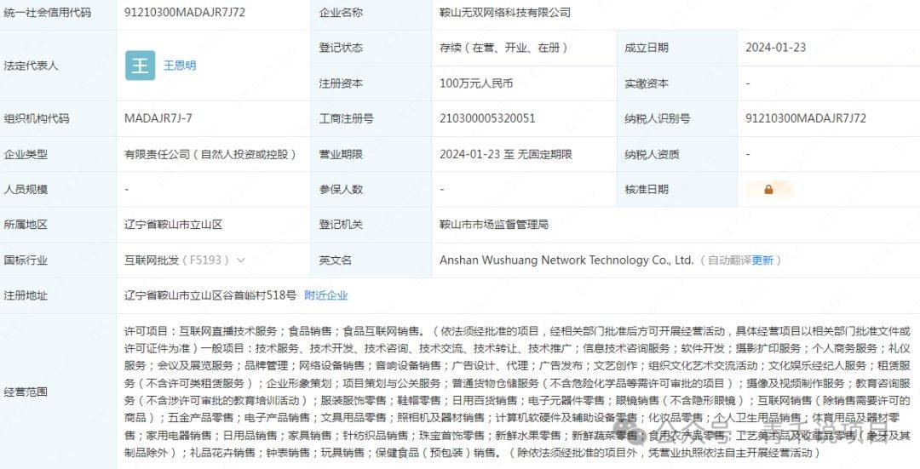This screenshot has height=469, width=920.
Task: Select taxpayer ID value beside 纳税人识别号
Action: coord(806,118)
